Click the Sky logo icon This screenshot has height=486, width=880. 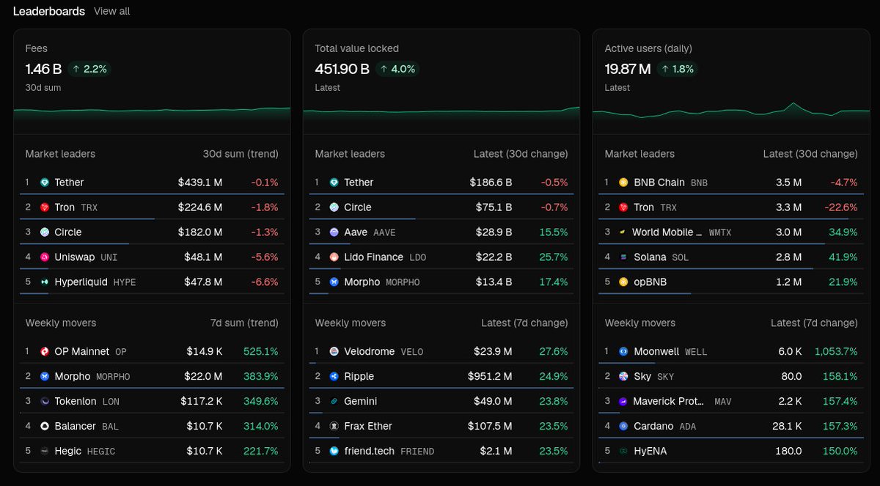click(624, 377)
